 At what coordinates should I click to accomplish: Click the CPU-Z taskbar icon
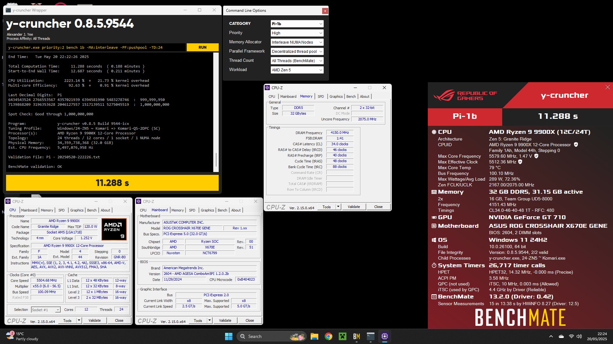[x=385, y=336]
